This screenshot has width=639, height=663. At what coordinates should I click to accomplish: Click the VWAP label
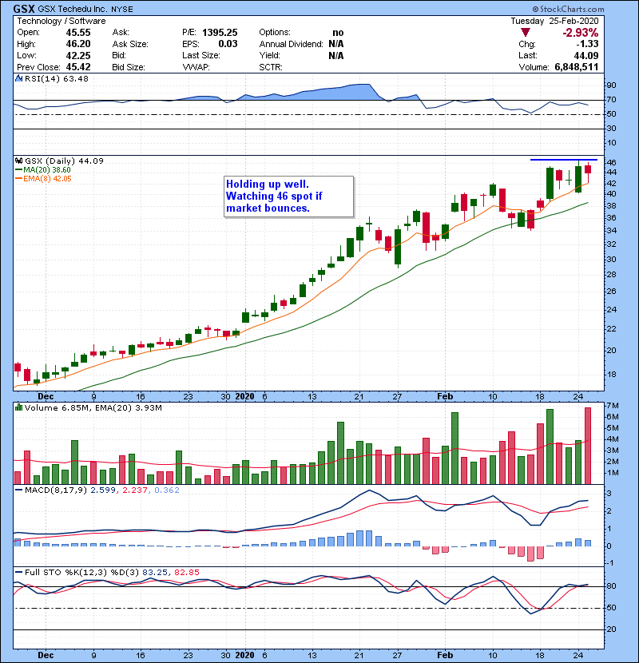pyautogui.click(x=196, y=67)
